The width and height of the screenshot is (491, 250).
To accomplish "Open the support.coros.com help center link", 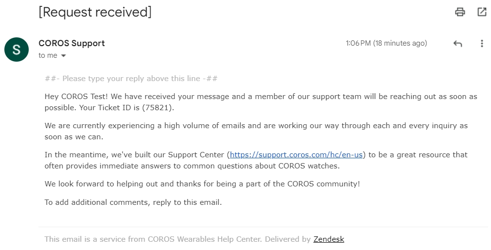I will click(x=296, y=155).
